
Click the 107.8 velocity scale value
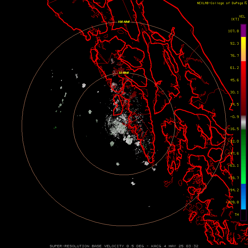233,31
